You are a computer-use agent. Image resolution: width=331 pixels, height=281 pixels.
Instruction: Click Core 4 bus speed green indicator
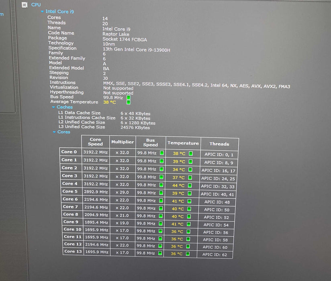(x=161, y=185)
